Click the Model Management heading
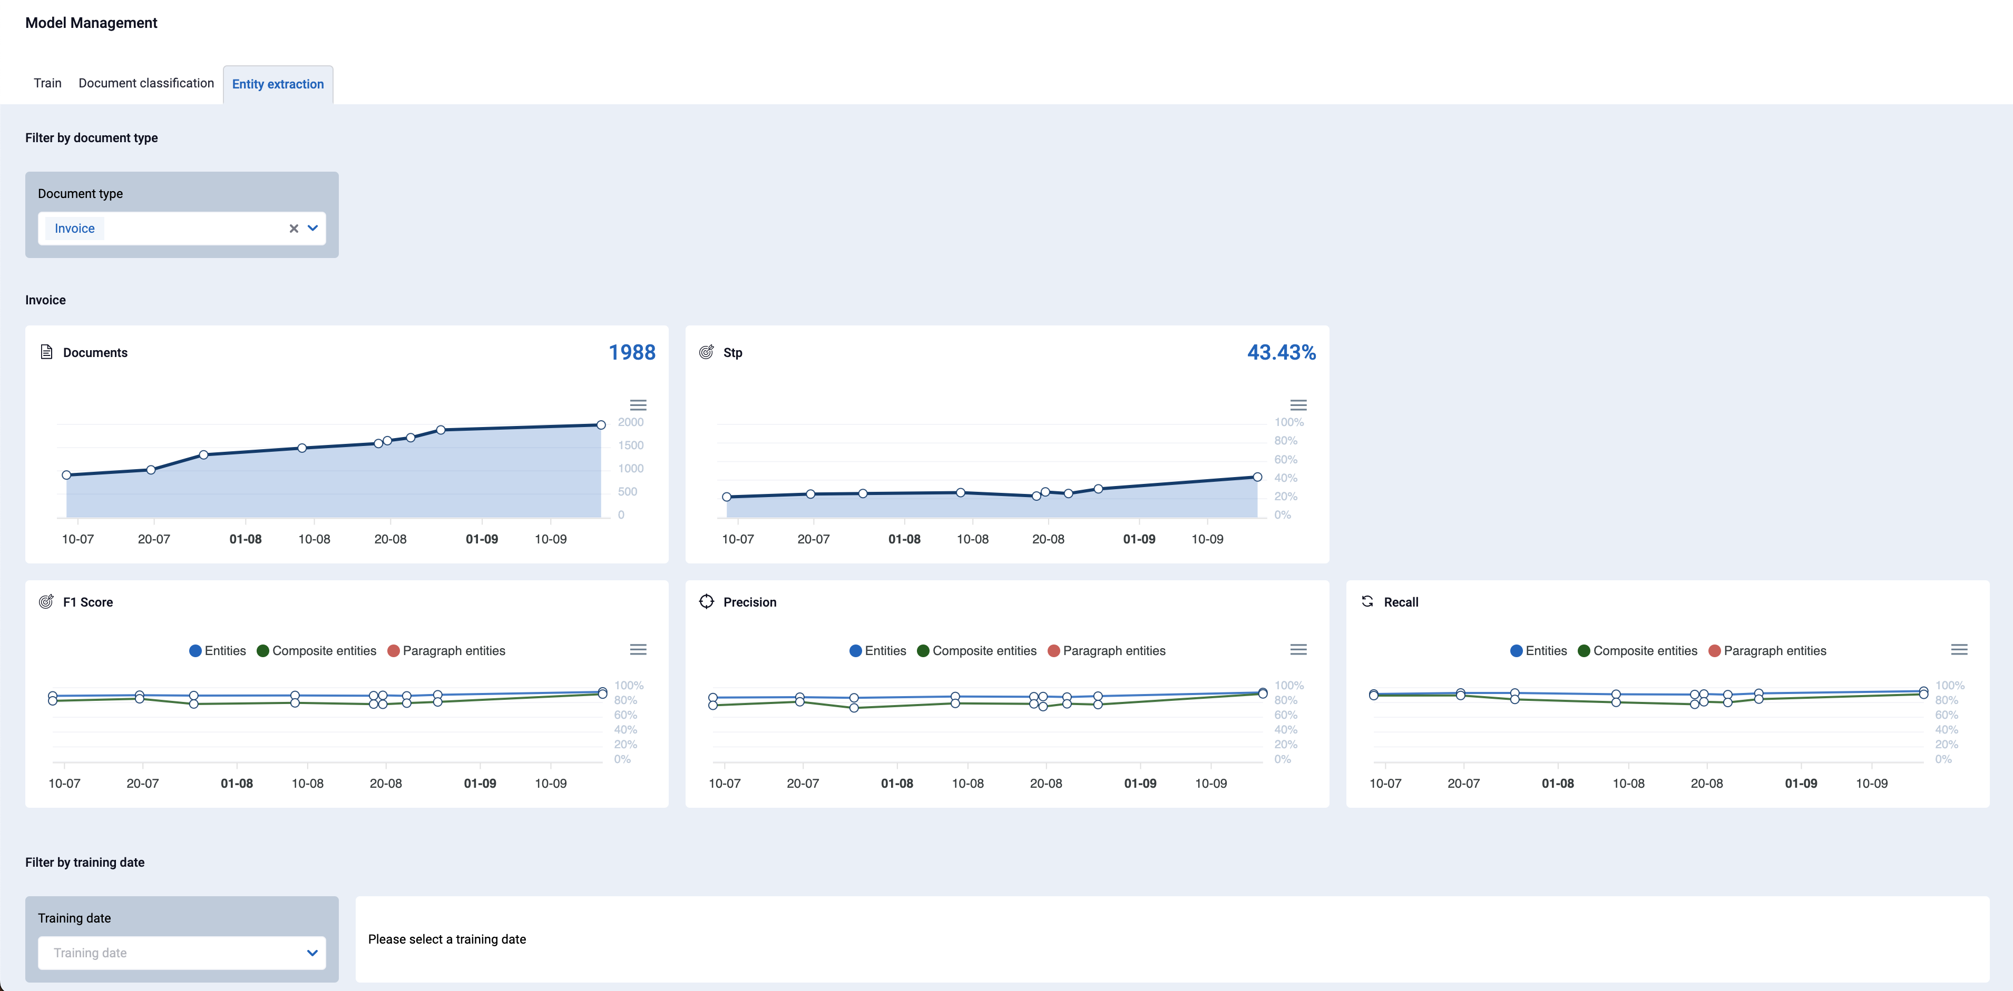Screen dimensions: 2013x991 click(92, 23)
